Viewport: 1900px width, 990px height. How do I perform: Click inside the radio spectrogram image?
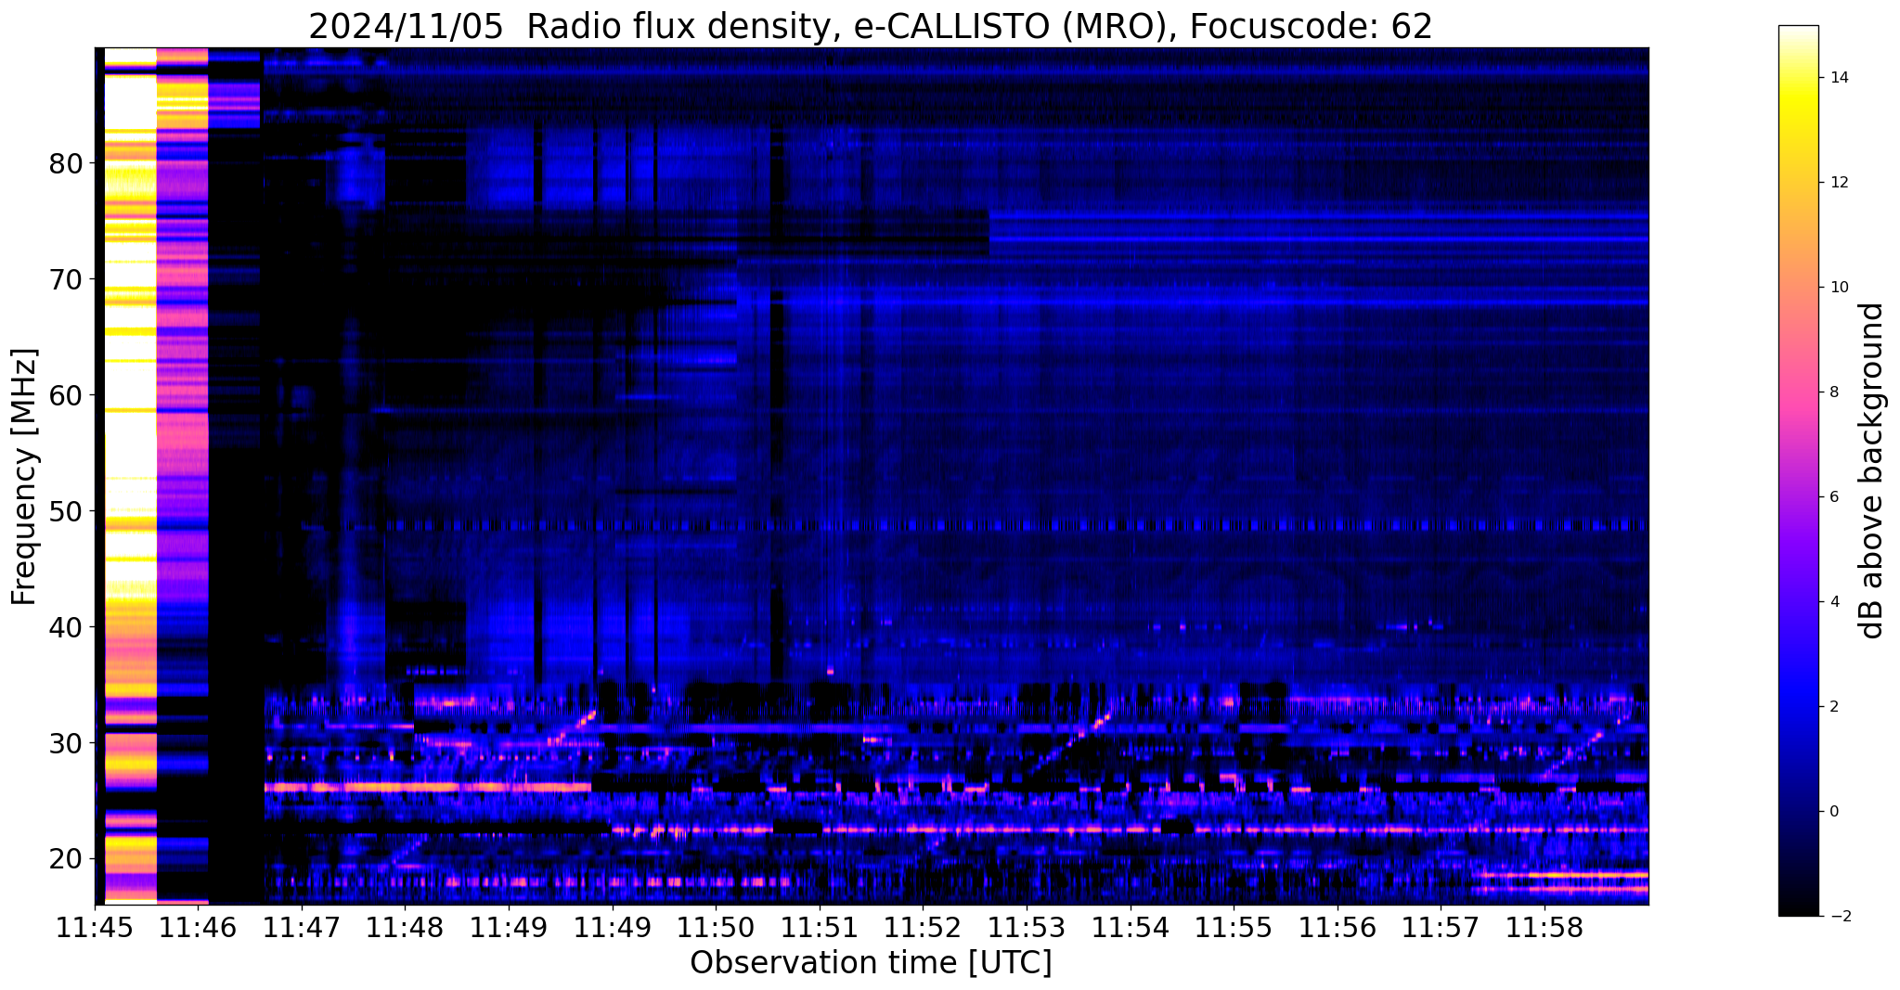pyautogui.click(x=872, y=476)
